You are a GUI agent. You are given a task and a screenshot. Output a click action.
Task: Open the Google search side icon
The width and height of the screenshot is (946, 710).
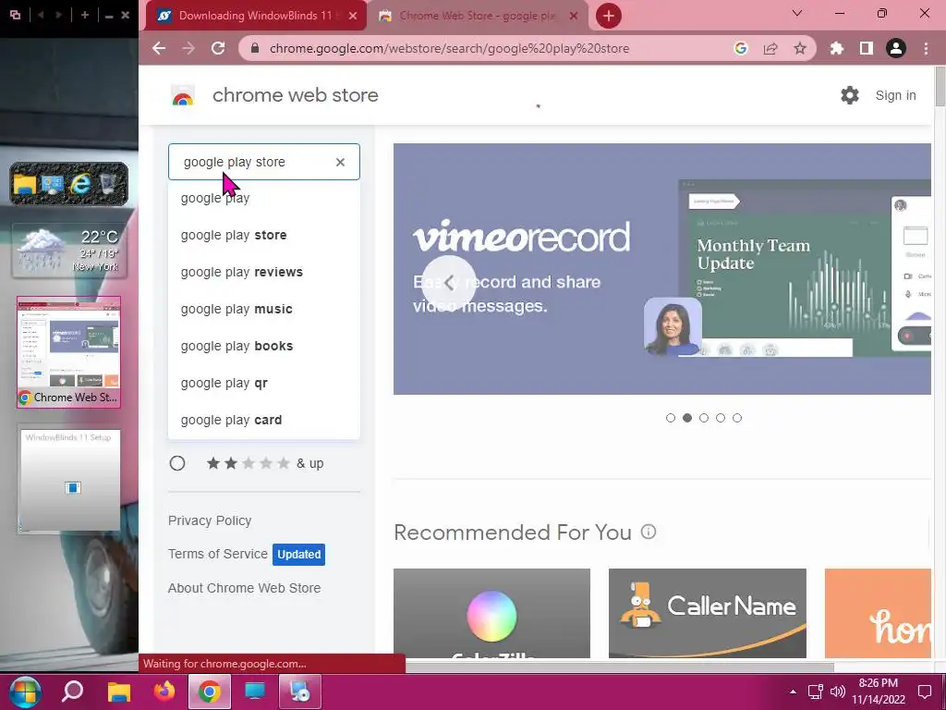pyautogui.click(x=740, y=48)
